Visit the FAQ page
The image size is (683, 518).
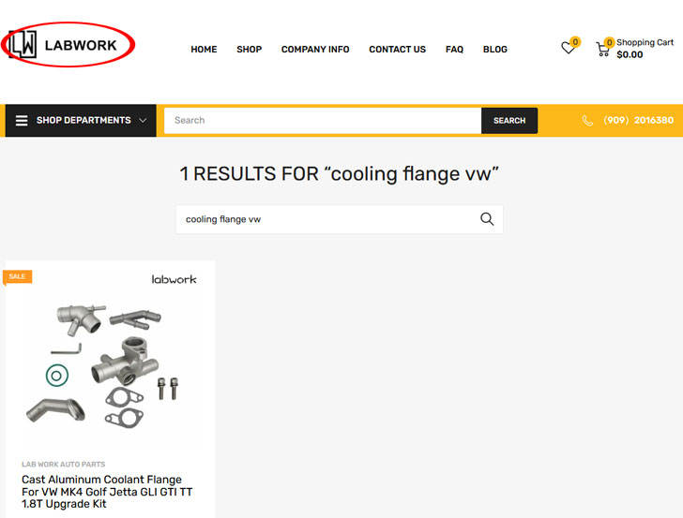[x=454, y=49]
